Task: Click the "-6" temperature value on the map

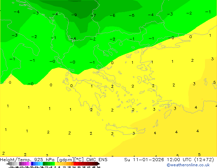Action: tap(112, 15)
